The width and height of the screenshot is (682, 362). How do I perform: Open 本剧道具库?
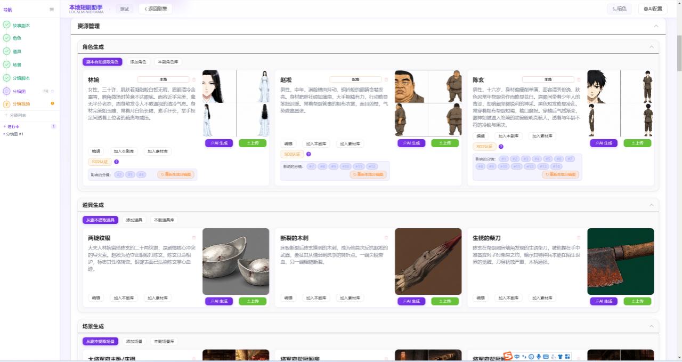(x=164, y=220)
